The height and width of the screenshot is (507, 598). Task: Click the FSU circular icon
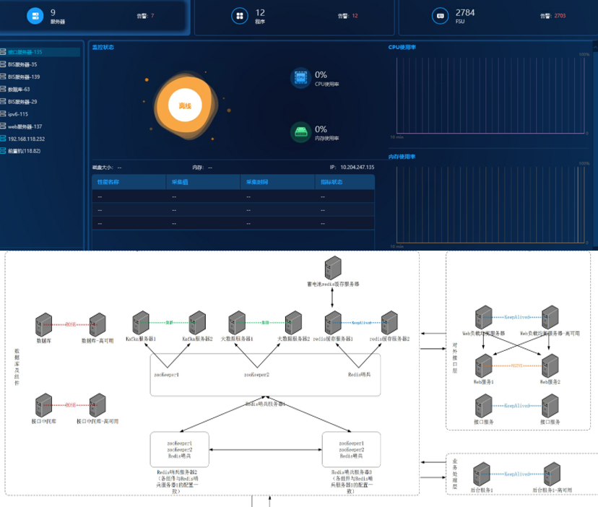click(x=440, y=16)
